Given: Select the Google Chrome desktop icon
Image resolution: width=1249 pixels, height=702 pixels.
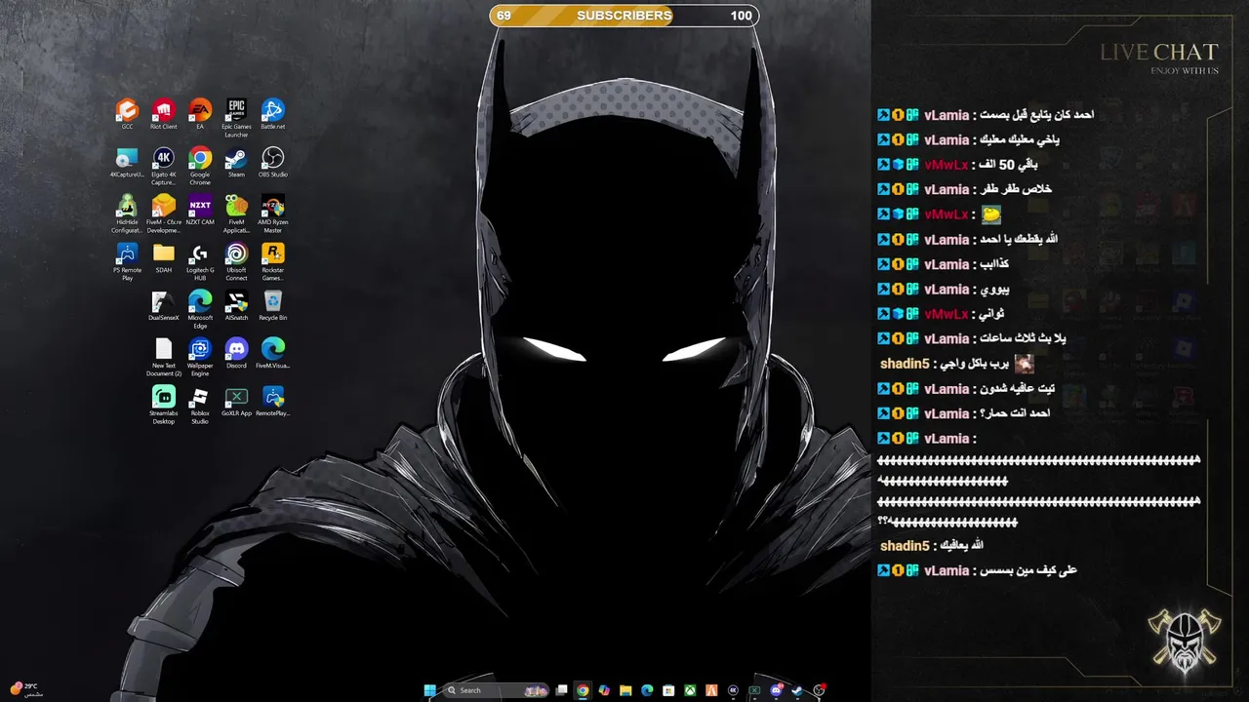Looking at the screenshot, I should click(200, 166).
